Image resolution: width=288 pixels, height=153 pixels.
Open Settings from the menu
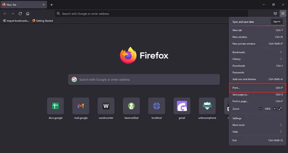(x=258, y=119)
